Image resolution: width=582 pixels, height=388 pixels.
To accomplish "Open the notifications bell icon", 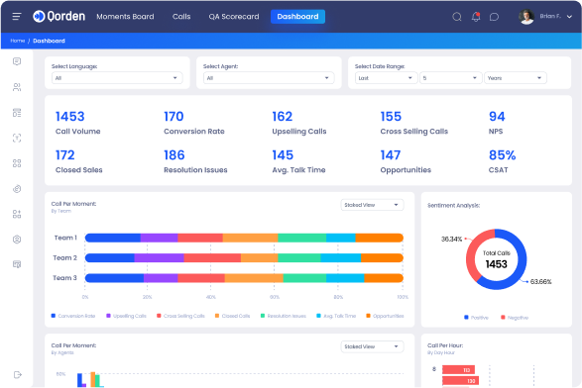I will coord(476,17).
